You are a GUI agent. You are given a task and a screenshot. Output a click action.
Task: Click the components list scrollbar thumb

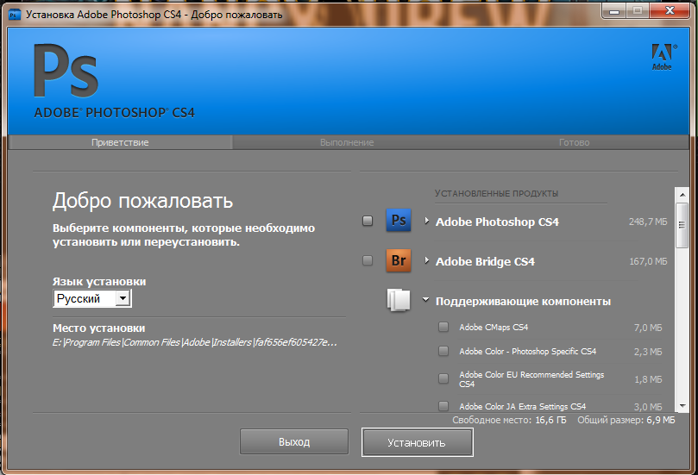682,225
